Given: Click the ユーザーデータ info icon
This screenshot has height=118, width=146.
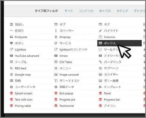Looking at the screenshot, I should 11,87.
